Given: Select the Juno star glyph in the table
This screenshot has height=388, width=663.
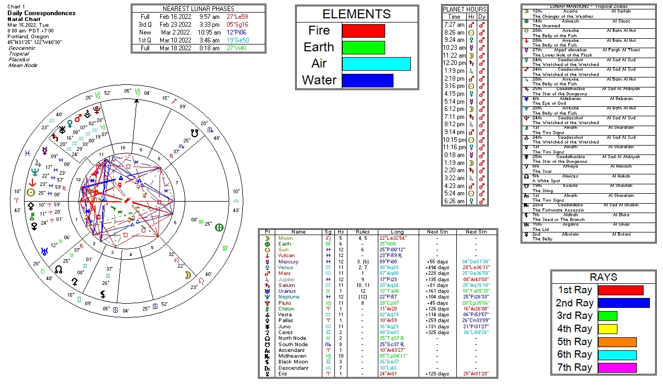Looking at the screenshot, I should pyautogui.click(x=267, y=327).
